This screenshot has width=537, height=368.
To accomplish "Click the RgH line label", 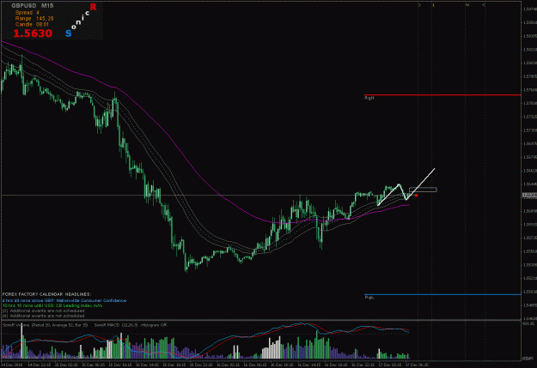I will [x=369, y=98].
